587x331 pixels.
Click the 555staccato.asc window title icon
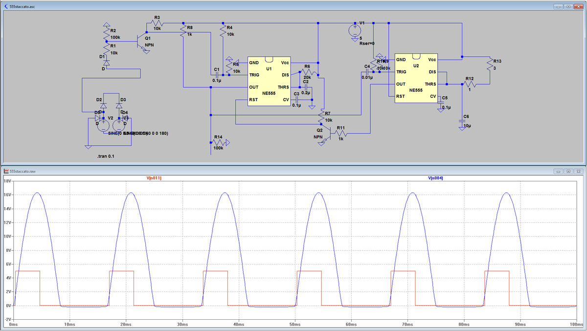tap(5, 7)
